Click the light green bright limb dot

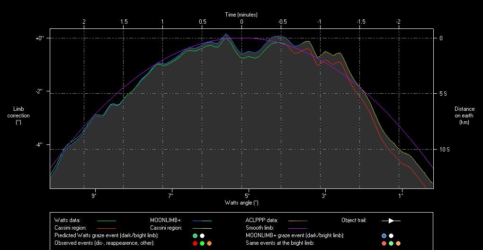[x=391, y=243]
